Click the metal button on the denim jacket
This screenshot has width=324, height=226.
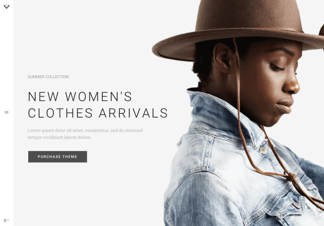pos(263,150)
